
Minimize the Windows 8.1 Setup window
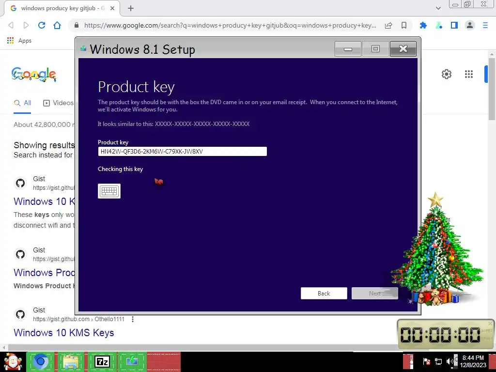(348, 49)
